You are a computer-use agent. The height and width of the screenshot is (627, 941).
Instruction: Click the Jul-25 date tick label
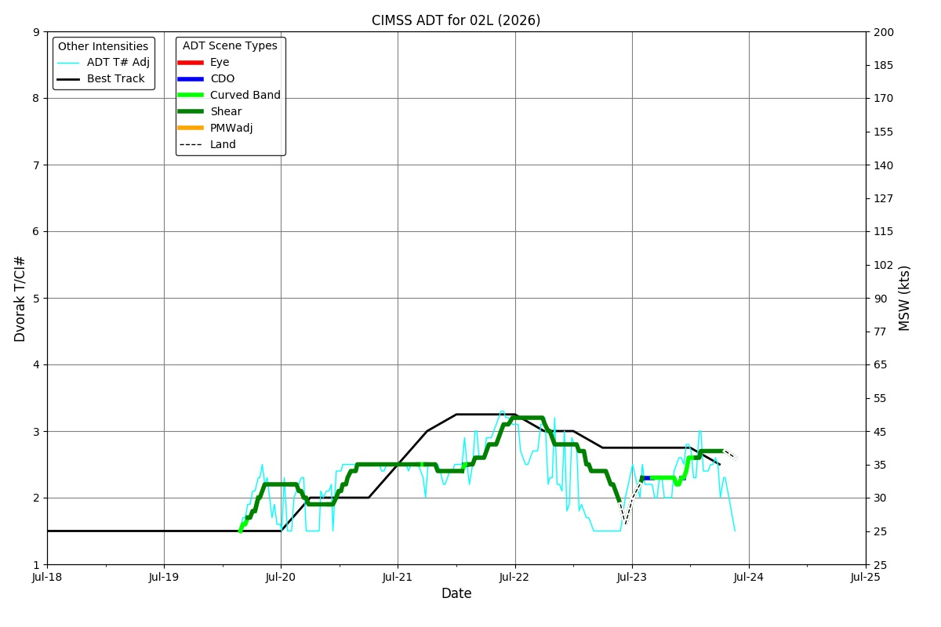(866, 577)
